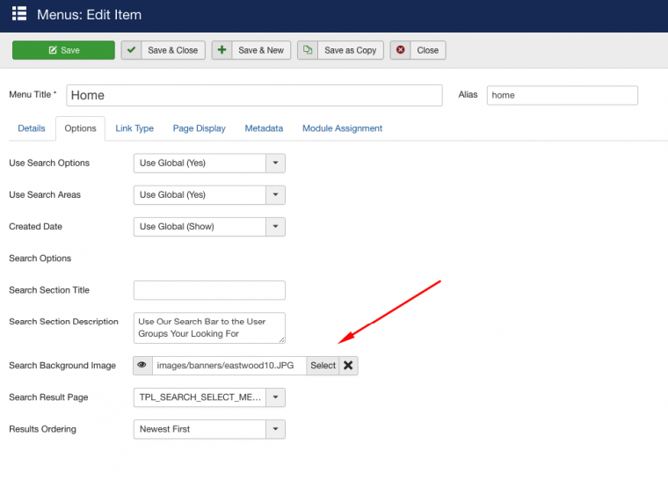Expand the Search Result Page dropdown
668x495 pixels.
[x=276, y=397]
